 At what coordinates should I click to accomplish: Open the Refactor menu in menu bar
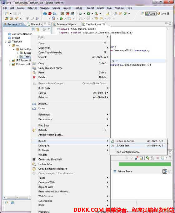[x=32, y=8]
